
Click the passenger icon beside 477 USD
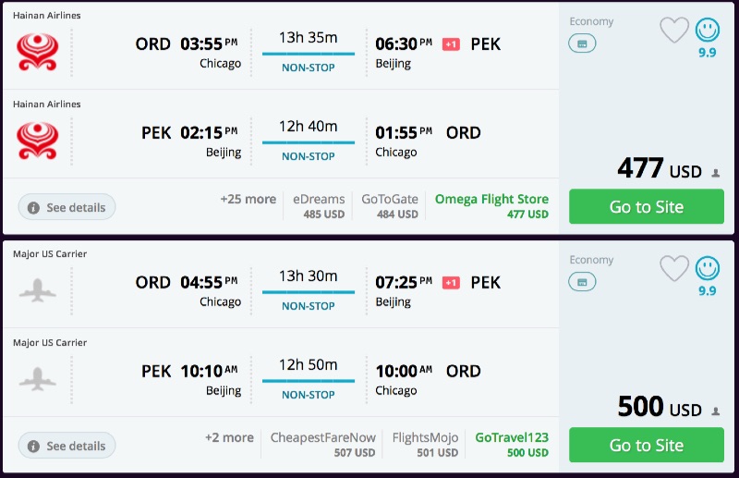point(716,173)
